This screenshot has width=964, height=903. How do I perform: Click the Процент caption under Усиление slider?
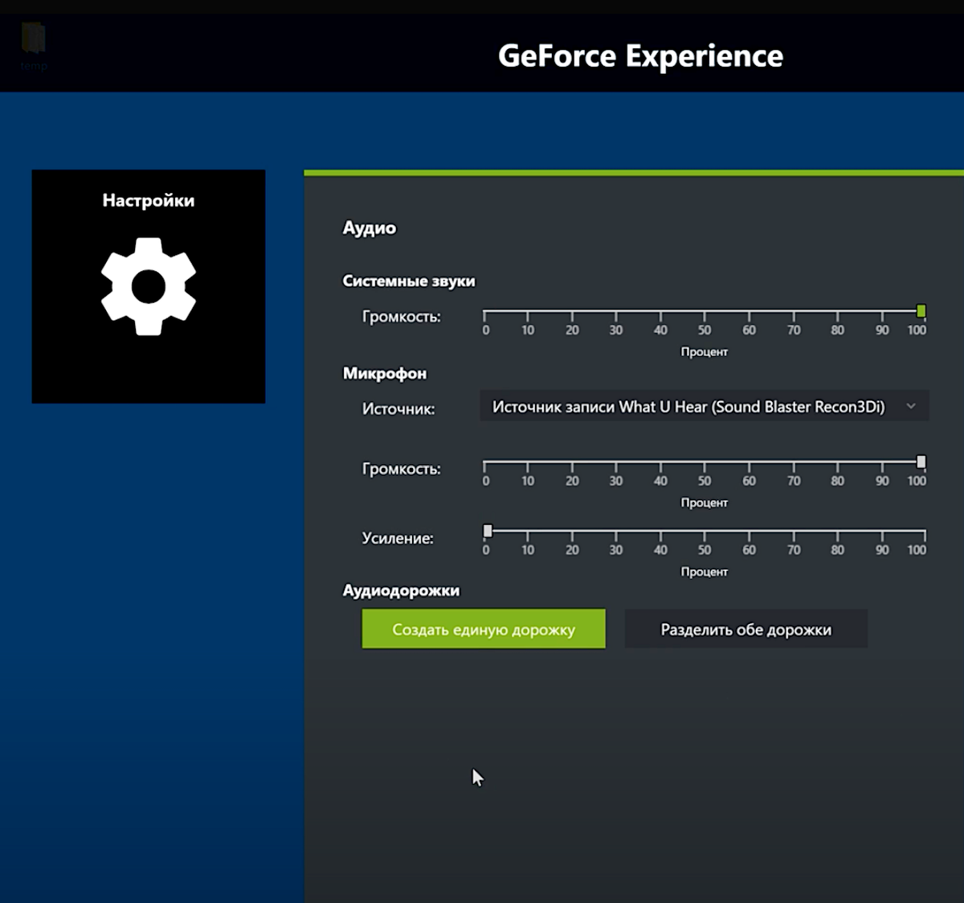click(x=705, y=572)
